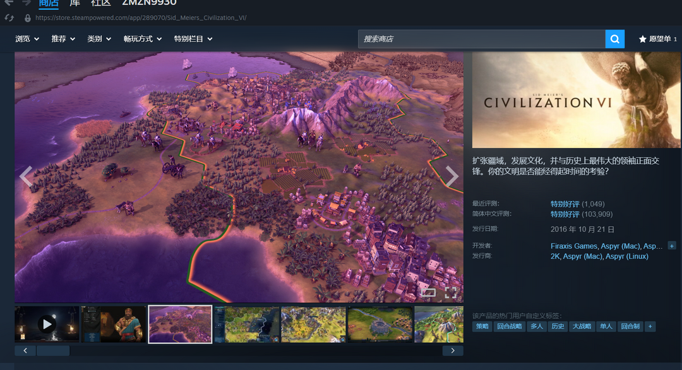Click the 该产品的热门用户自定义标签 heading
Screen dimensions: 682x370
(x=517, y=316)
